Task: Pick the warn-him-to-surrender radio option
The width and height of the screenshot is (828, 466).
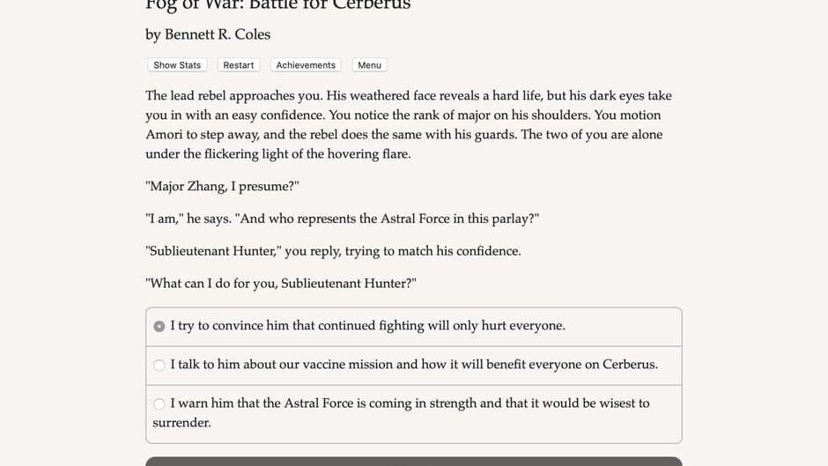Action: point(159,404)
